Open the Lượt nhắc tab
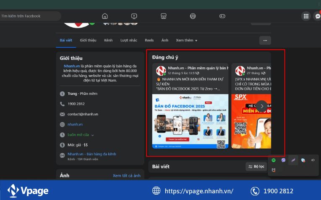321x200 pixels. point(129,40)
